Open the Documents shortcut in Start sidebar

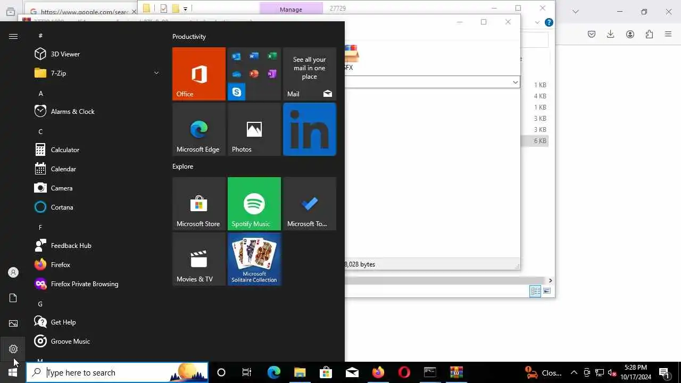13,298
